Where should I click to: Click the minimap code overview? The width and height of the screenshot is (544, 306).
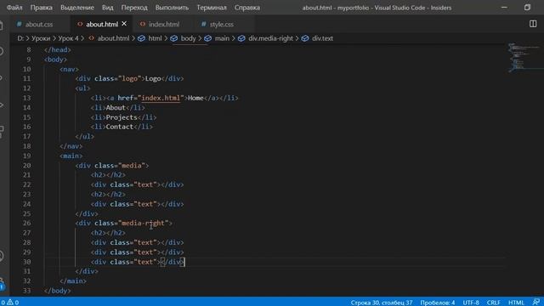click(x=524, y=57)
